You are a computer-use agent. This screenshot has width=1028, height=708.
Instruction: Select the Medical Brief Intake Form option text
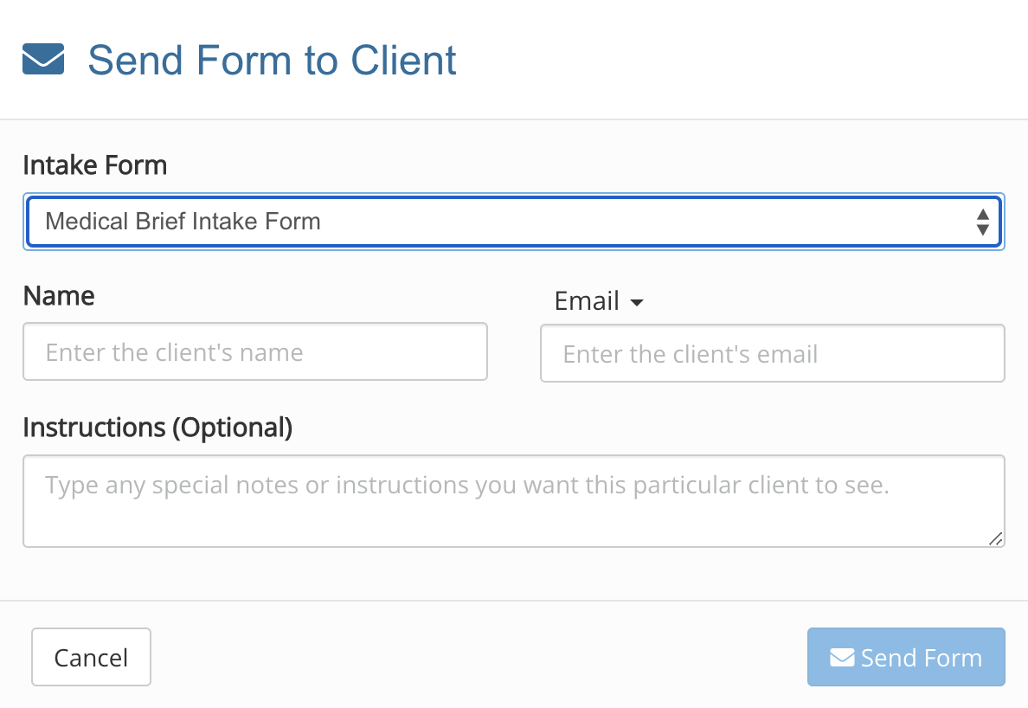tap(183, 222)
